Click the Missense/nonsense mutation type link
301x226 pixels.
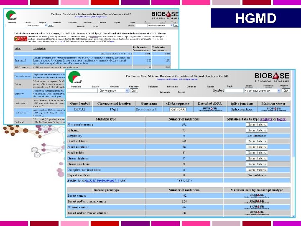pyautogui.click(x=80, y=125)
